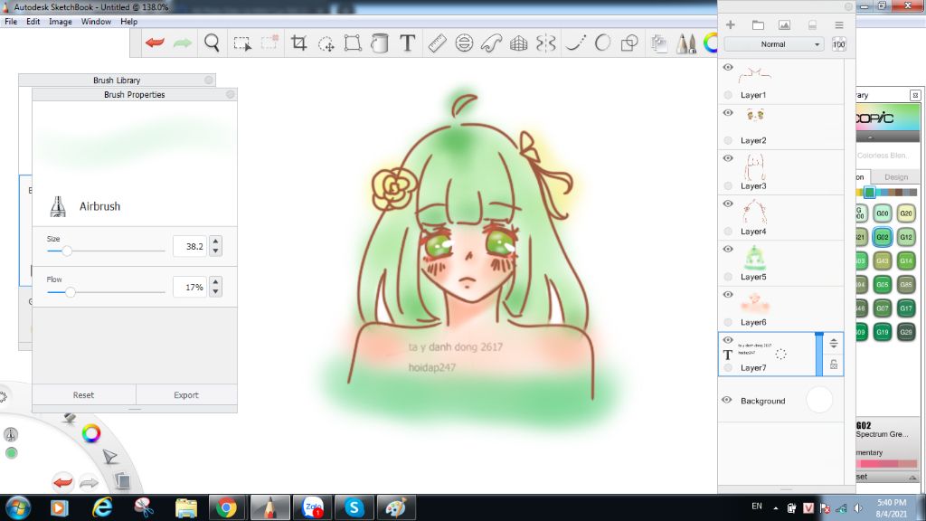Hide Layer1 using its eye icon

point(728,67)
